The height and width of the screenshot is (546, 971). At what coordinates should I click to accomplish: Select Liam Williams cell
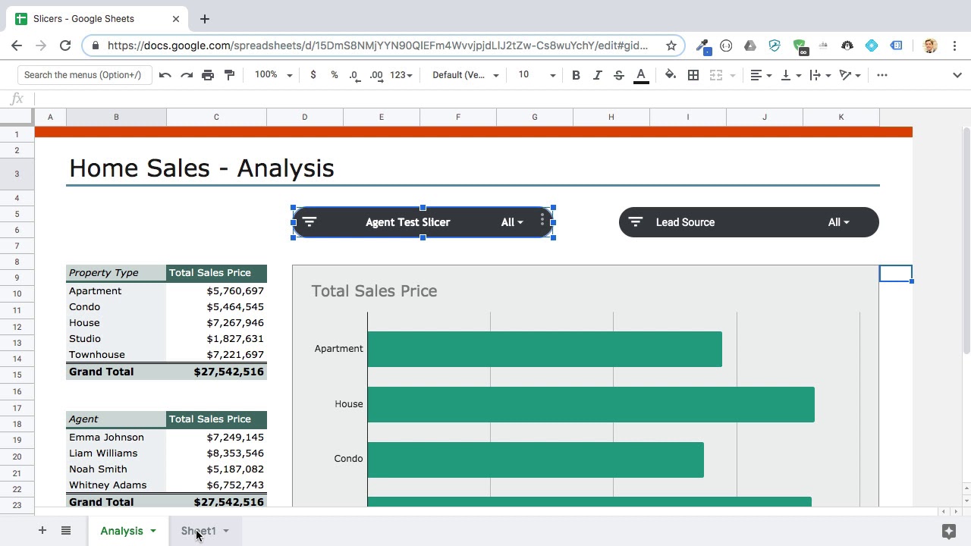116,453
